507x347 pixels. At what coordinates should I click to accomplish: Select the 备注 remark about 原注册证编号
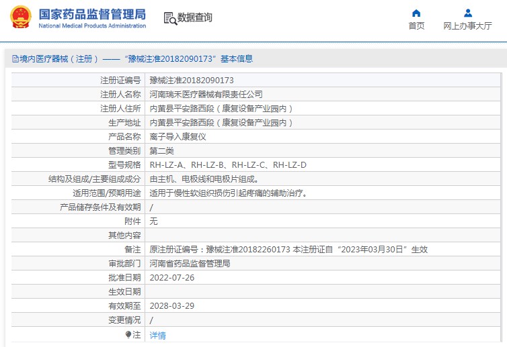(288, 250)
